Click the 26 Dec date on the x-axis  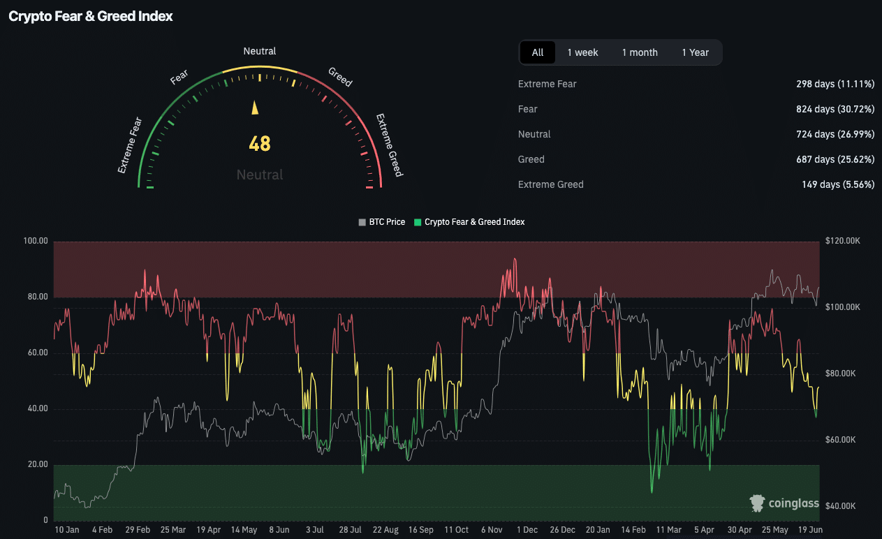click(x=563, y=530)
